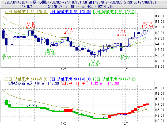Click the 8/26 143.45 low label
The height and width of the screenshot is (127, 167).
[x=50, y=52]
